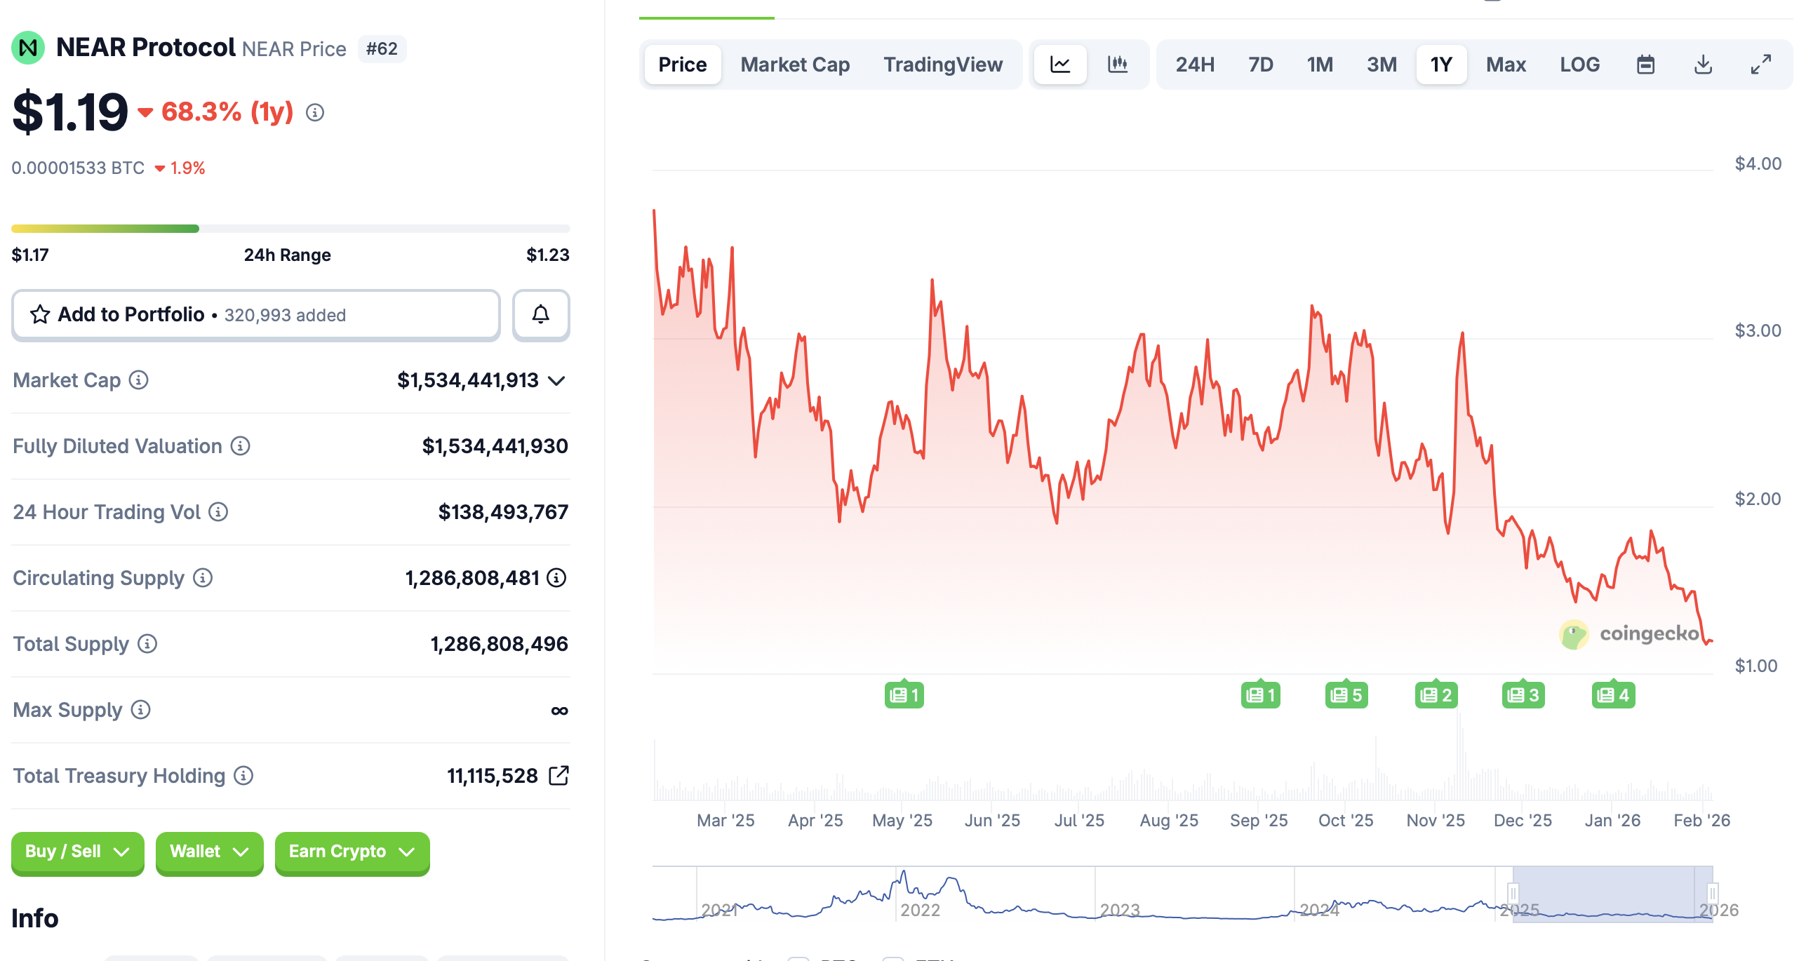The width and height of the screenshot is (1806, 961).
Task: Show Market Cap info tooltip icon
Action: pyautogui.click(x=139, y=379)
